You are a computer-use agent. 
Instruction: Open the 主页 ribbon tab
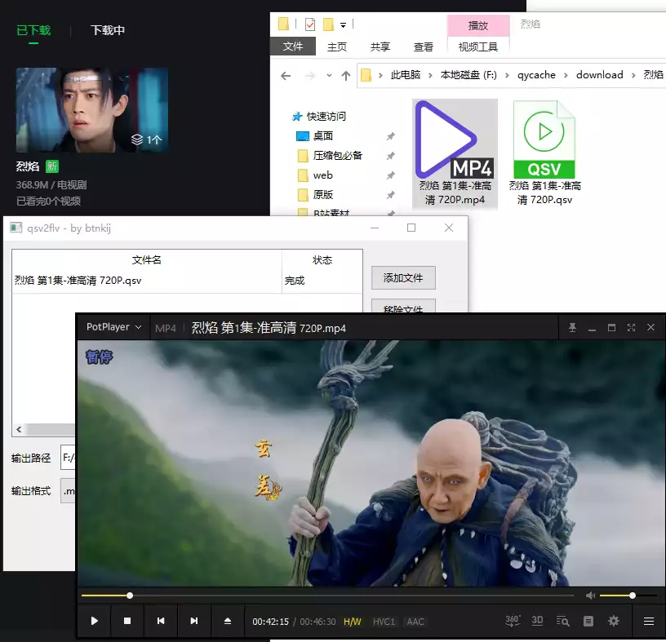click(337, 46)
